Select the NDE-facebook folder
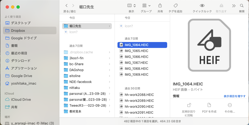The width and height of the screenshot is (249, 125). [87, 82]
